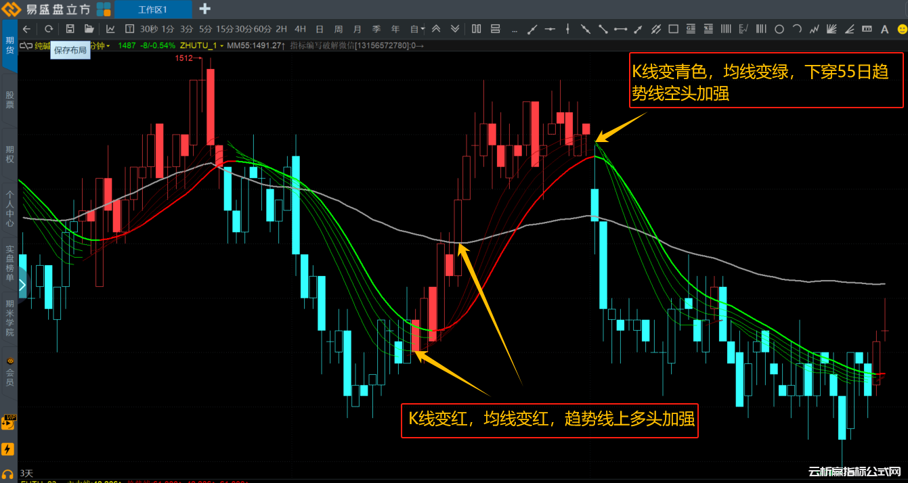Select the fan lines drawing tool
Viewport: 908px width, 483px height.
pyautogui.click(x=832, y=29)
